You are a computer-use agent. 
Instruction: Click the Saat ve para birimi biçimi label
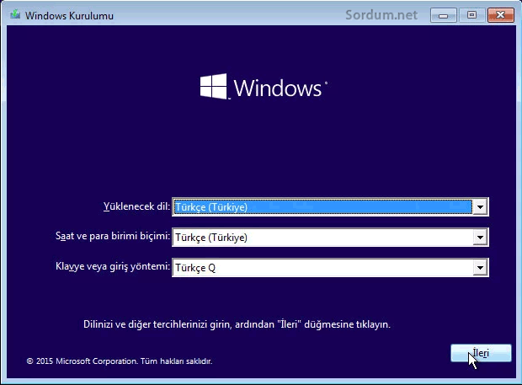[113, 236]
